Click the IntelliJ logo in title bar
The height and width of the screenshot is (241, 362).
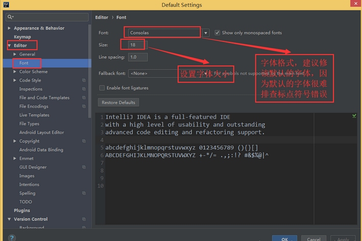click(x=6, y=5)
